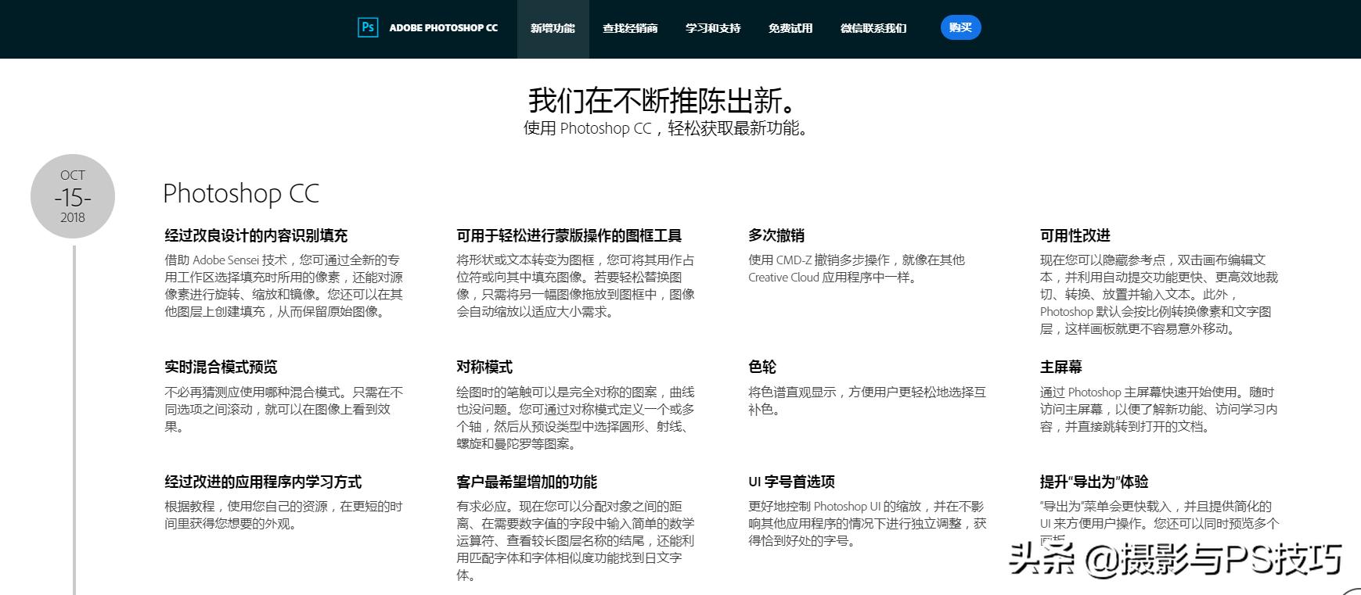
Task: Click the 多次撤销 heading
Action: coord(776,235)
